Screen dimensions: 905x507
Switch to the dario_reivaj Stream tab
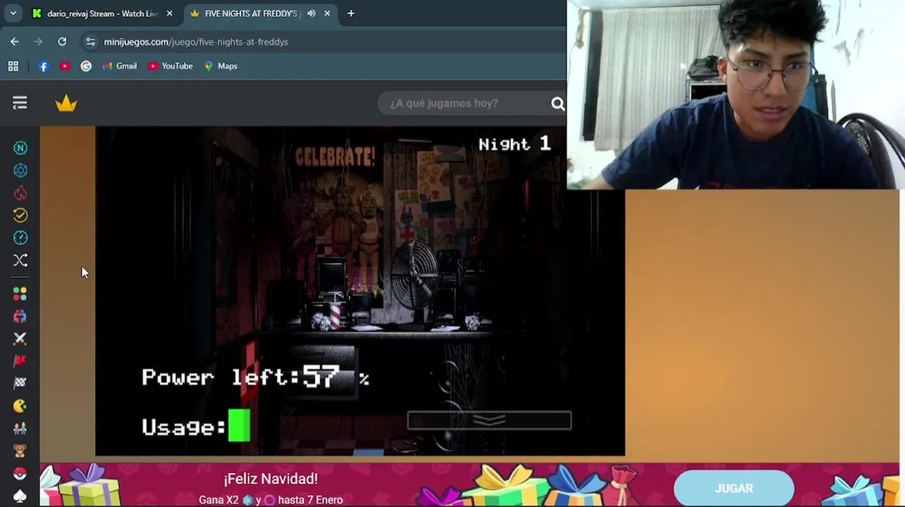click(x=102, y=13)
